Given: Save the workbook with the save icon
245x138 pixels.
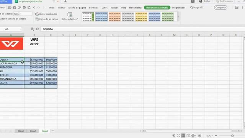Looking at the screenshot, I should (15, 8).
